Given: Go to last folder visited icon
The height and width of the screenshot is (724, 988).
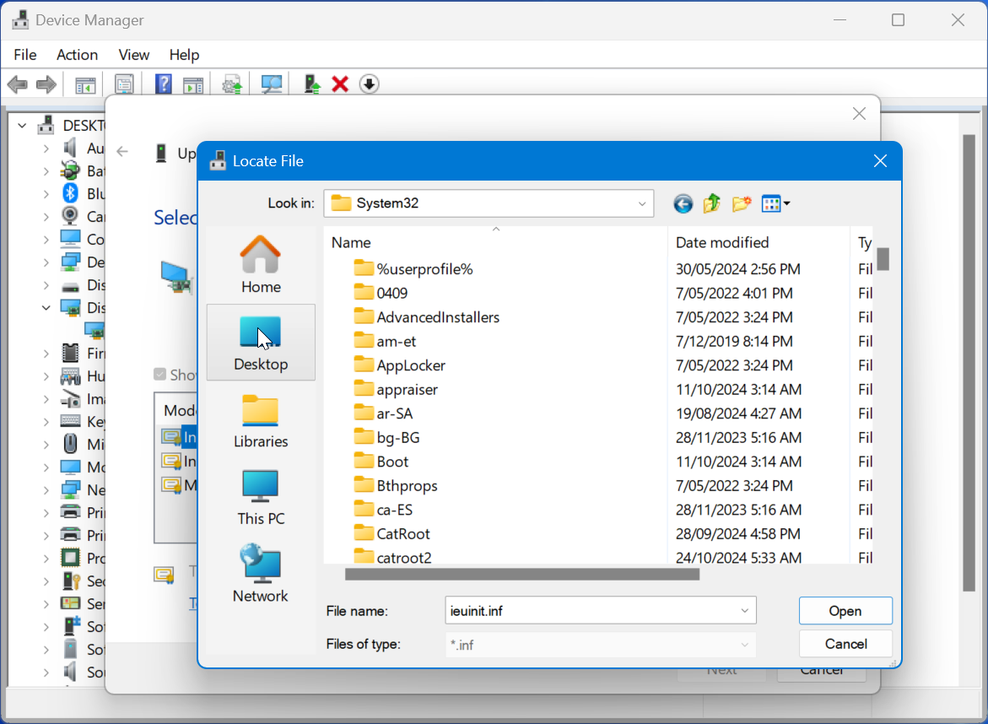Looking at the screenshot, I should tap(683, 203).
